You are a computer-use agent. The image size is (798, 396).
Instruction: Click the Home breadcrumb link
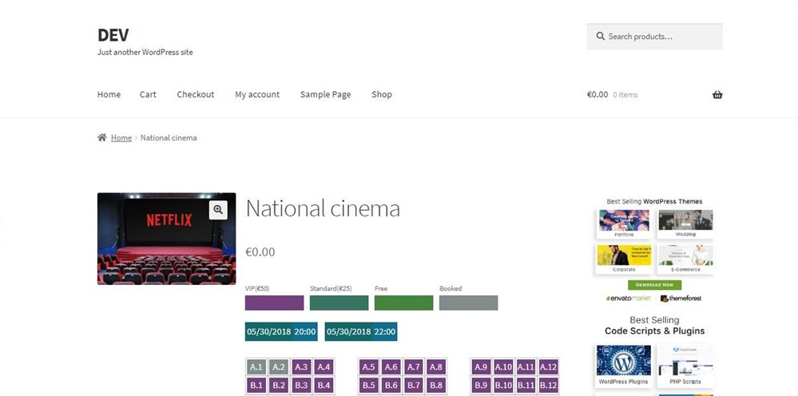121,137
